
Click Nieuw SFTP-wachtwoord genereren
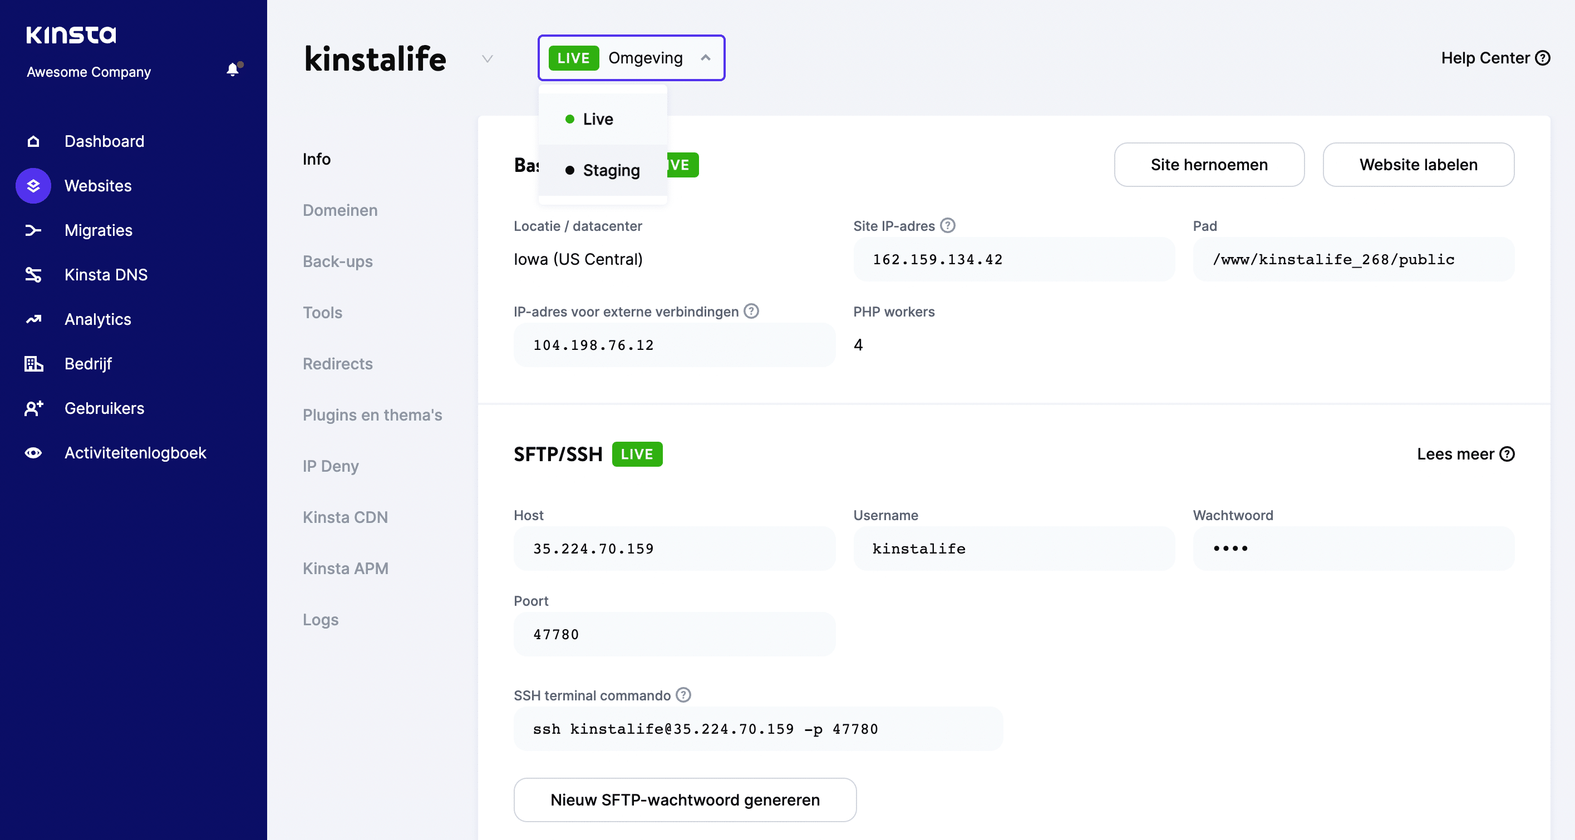(685, 799)
